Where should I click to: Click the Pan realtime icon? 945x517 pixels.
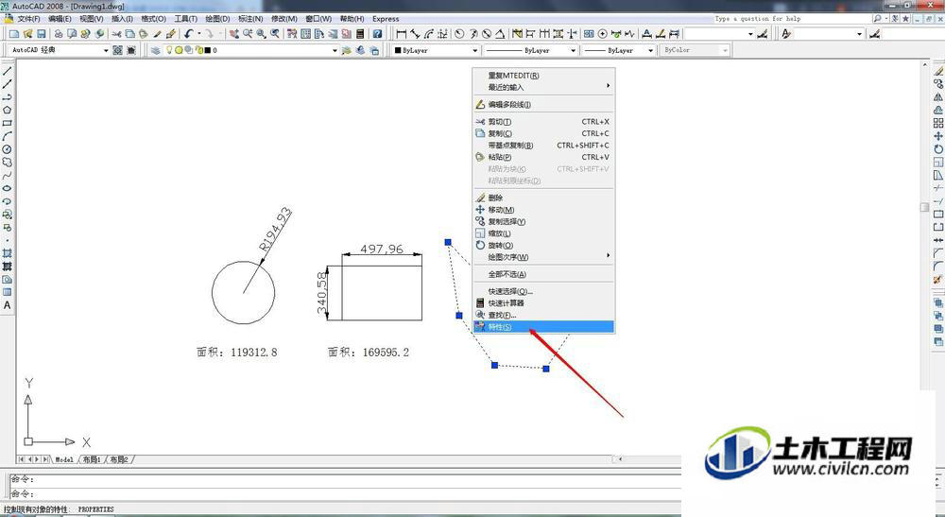pyautogui.click(x=233, y=34)
